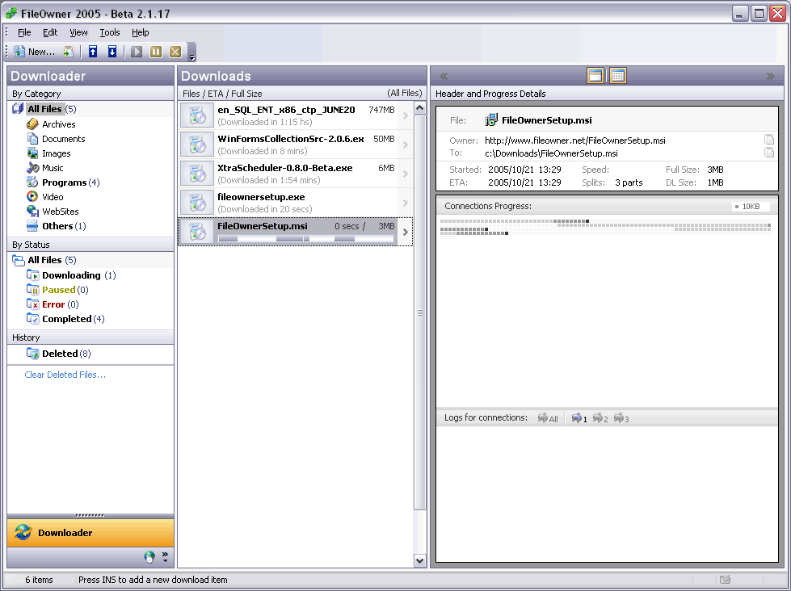Select Programs category in sidebar
Image resolution: width=791 pixels, height=591 pixels.
click(64, 182)
